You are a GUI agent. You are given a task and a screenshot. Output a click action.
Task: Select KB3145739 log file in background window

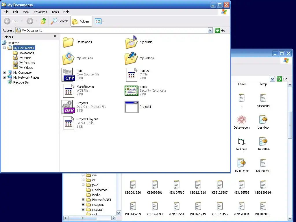(x=133, y=206)
